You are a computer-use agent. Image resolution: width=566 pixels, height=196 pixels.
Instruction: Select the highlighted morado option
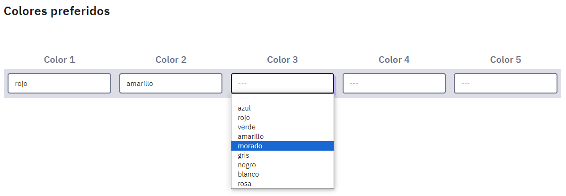pyautogui.click(x=283, y=146)
